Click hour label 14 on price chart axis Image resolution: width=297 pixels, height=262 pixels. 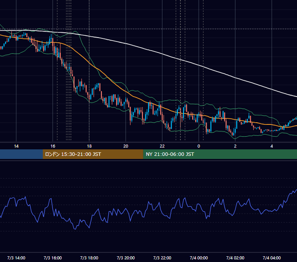(x=16, y=146)
